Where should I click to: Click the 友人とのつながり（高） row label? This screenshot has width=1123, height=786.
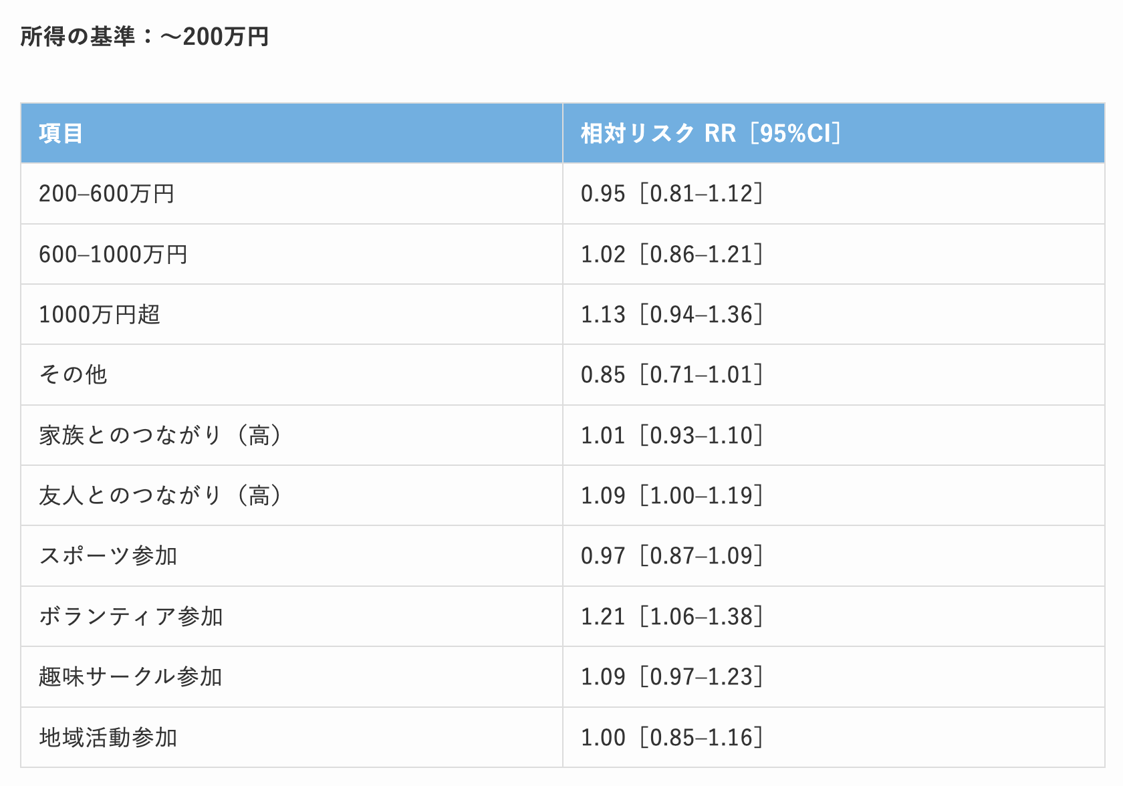[x=160, y=496]
